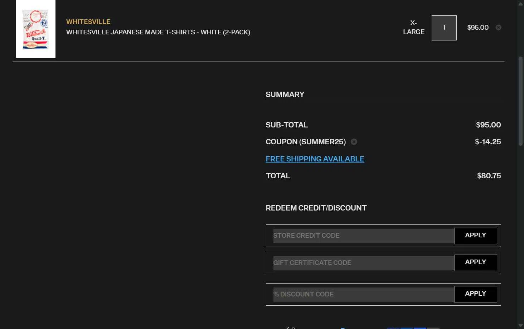This screenshot has width=524, height=329.
Task: Edit the quantity field showing 1
Action: click(x=444, y=28)
